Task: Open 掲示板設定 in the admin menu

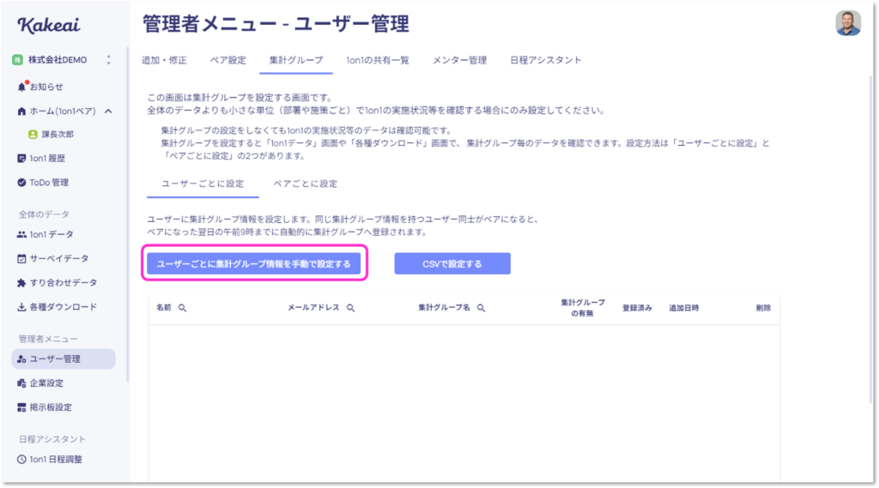Action: click(51, 407)
